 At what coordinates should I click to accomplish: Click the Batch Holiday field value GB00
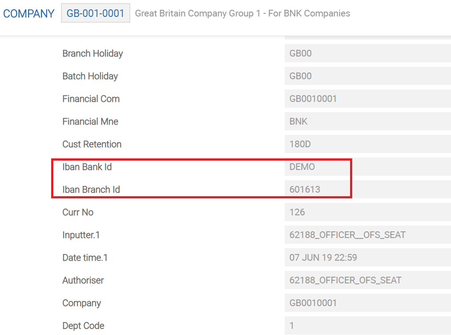tap(367, 76)
